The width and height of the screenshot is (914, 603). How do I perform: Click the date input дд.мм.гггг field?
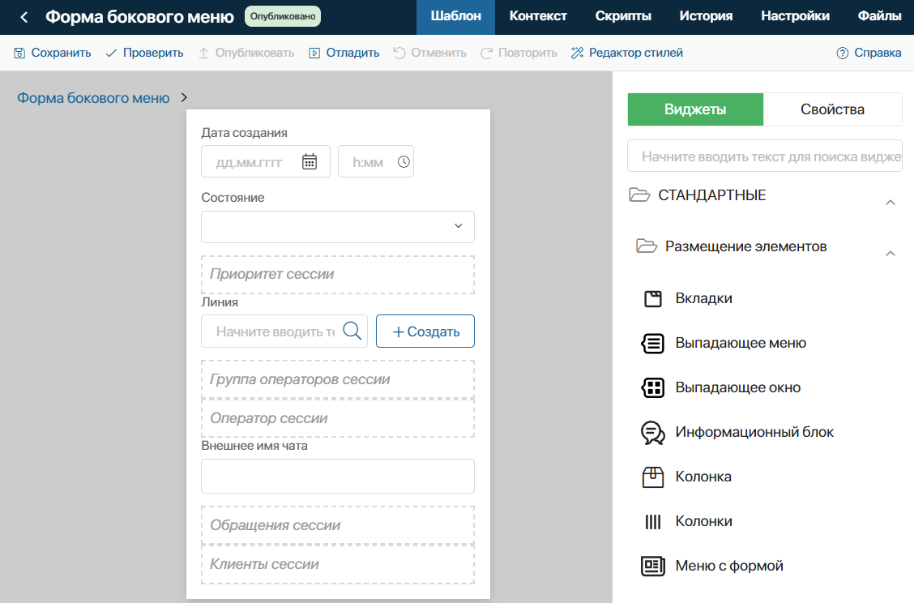266,161
